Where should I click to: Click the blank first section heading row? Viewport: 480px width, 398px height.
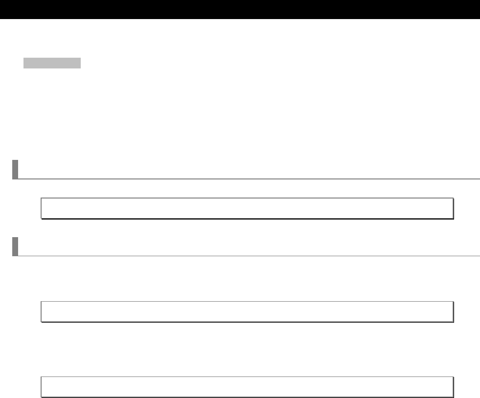(x=245, y=169)
